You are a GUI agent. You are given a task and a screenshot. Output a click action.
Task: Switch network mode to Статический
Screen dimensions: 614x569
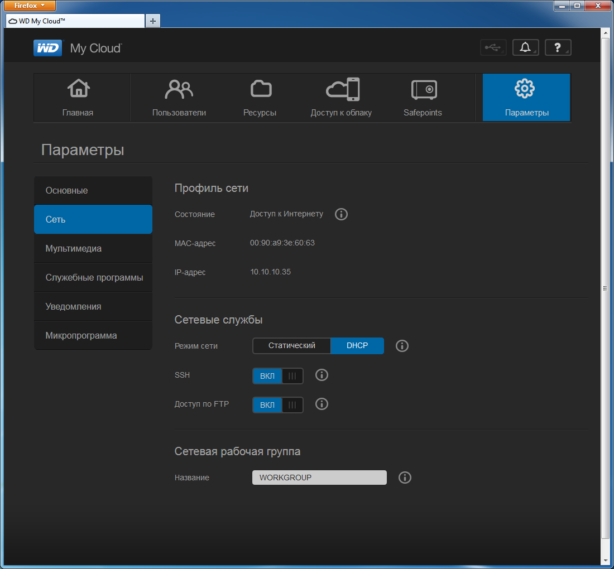[292, 345]
